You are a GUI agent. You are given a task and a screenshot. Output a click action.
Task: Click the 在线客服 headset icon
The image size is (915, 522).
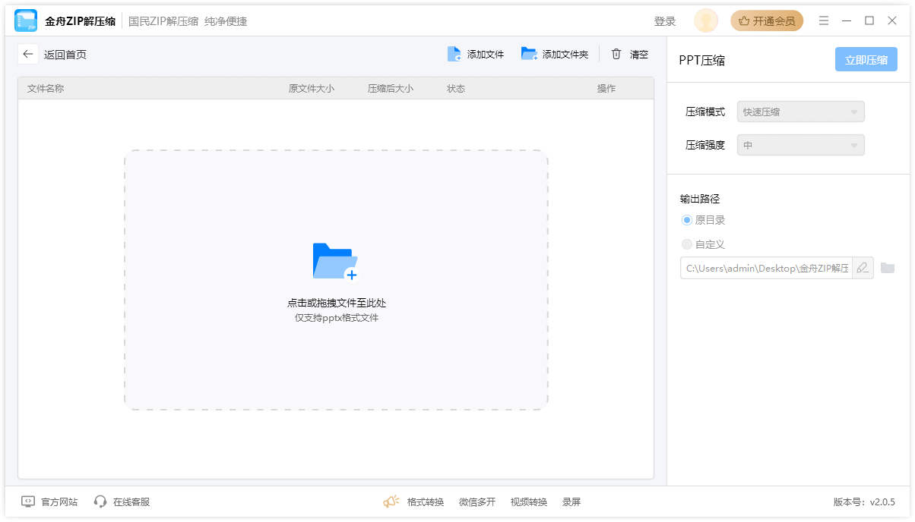(x=100, y=502)
